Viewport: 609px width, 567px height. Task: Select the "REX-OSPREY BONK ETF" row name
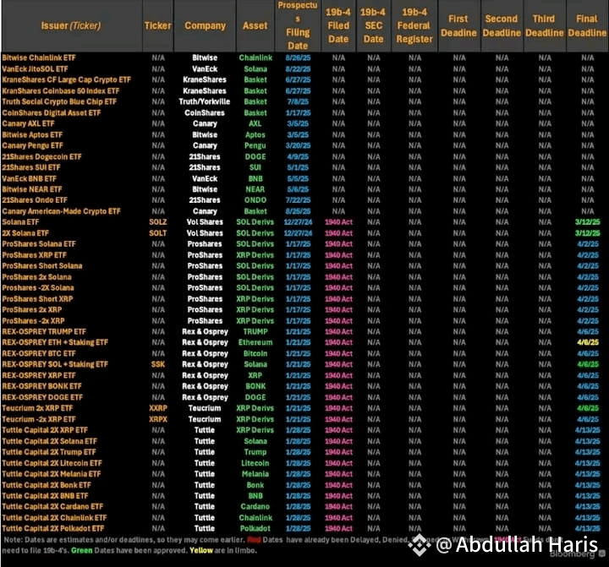[x=42, y=386]
